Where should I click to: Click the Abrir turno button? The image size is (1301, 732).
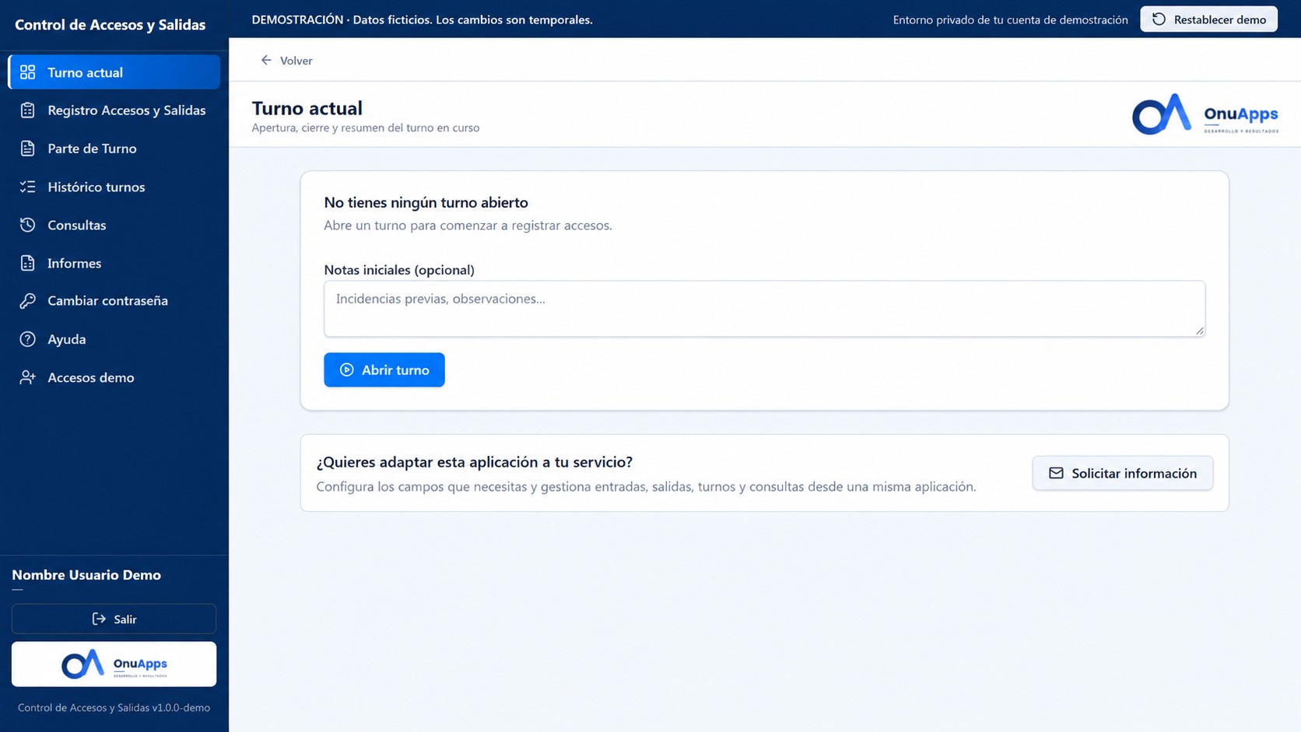click(384, 370)
